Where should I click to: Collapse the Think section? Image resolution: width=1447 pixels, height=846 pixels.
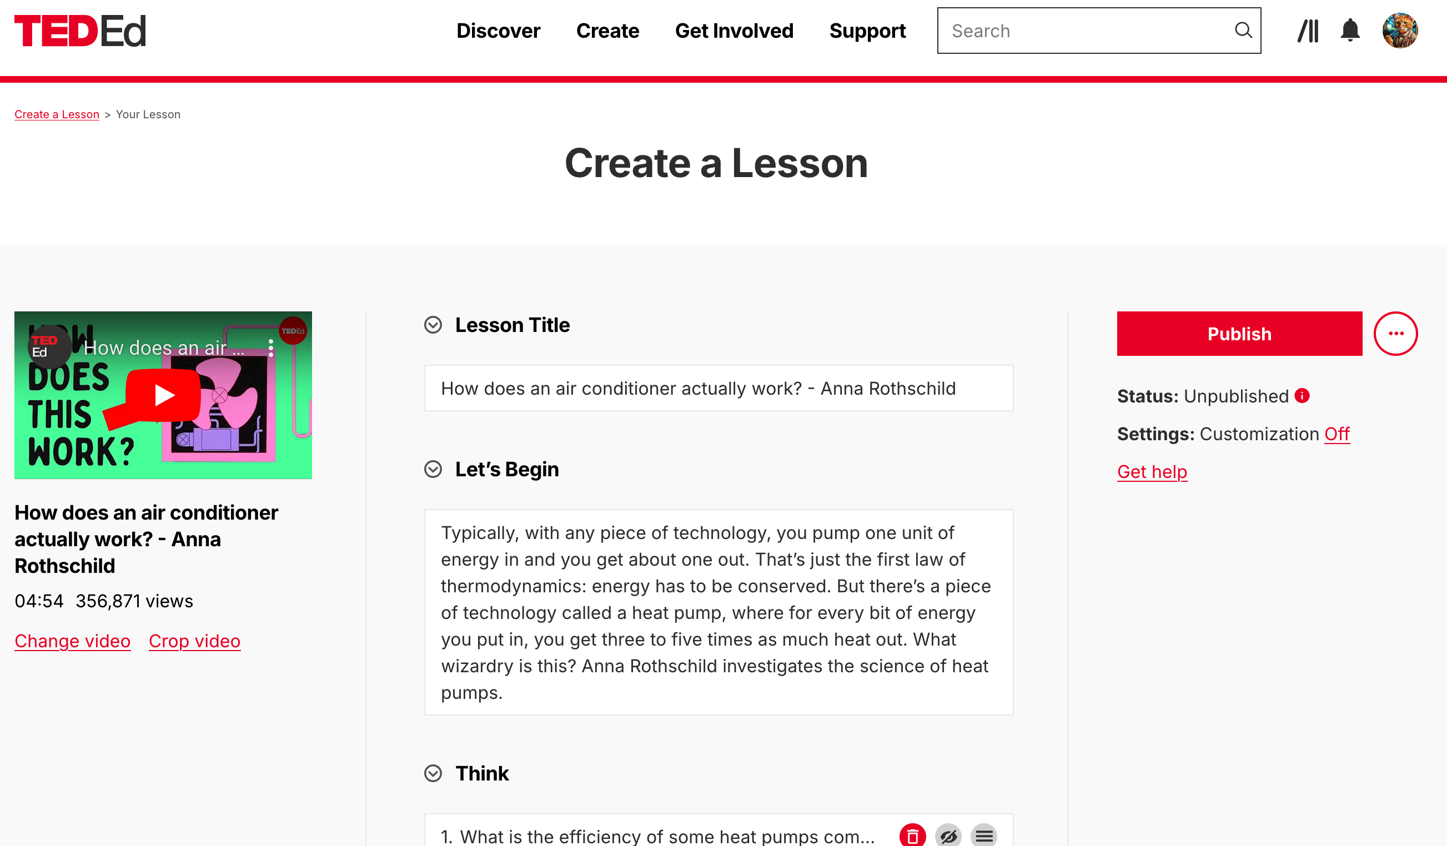[x=433, y=773]
